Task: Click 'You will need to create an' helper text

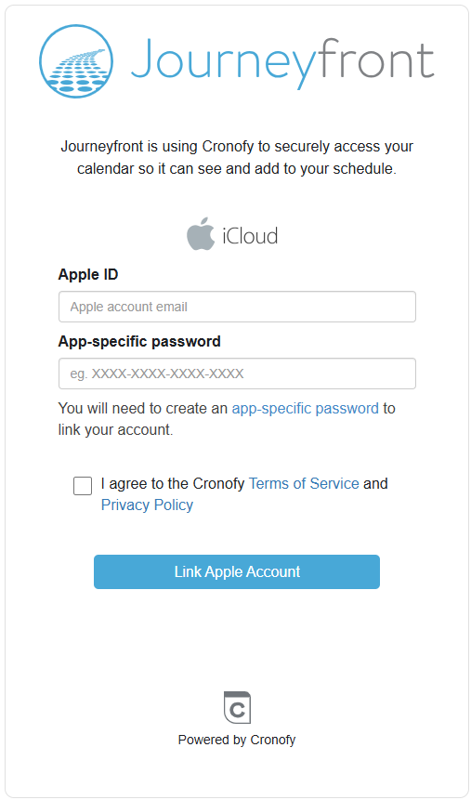Action: [x=143, y=409]
